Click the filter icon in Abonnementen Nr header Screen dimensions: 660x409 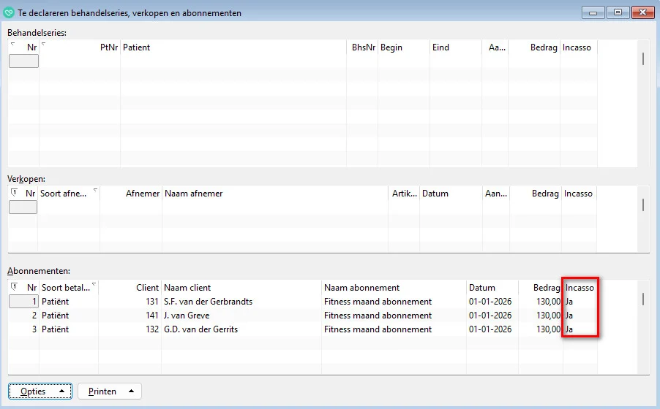(15, 286)
